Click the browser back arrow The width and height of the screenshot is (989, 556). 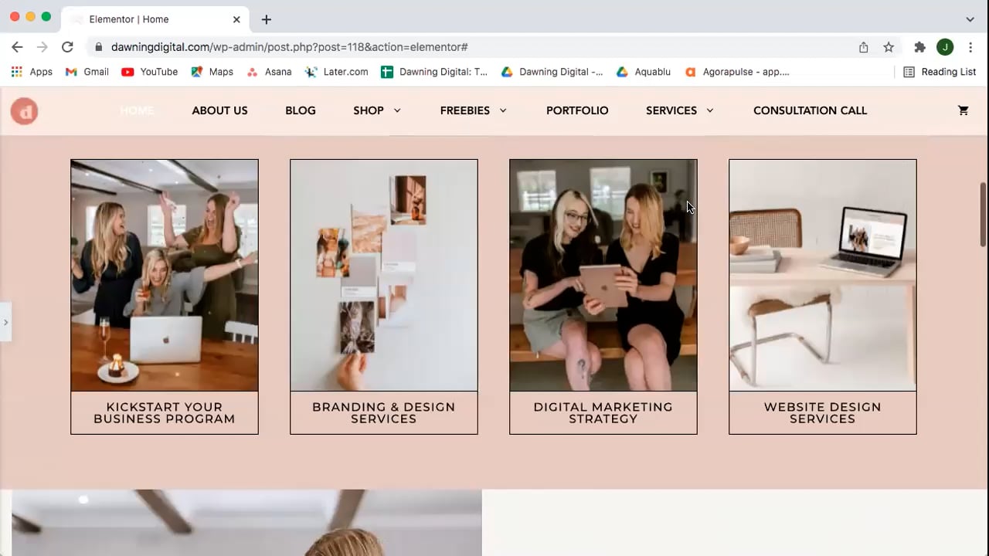[x=17, y=47]
